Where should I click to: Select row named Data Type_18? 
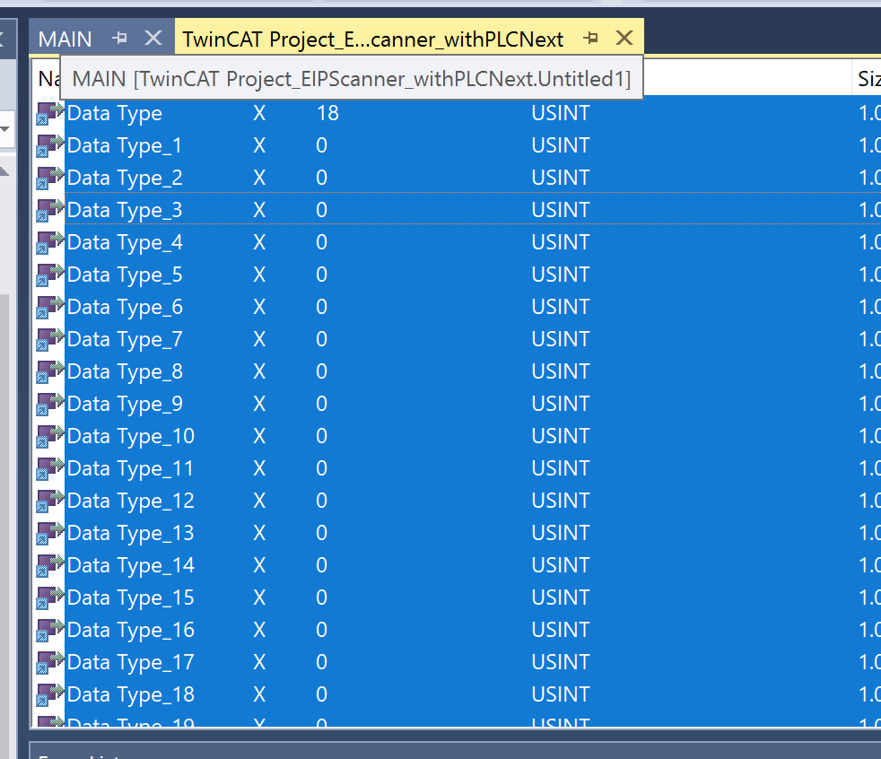tap(131, 695)
